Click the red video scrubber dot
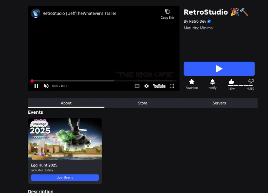 tap(32, 81)
